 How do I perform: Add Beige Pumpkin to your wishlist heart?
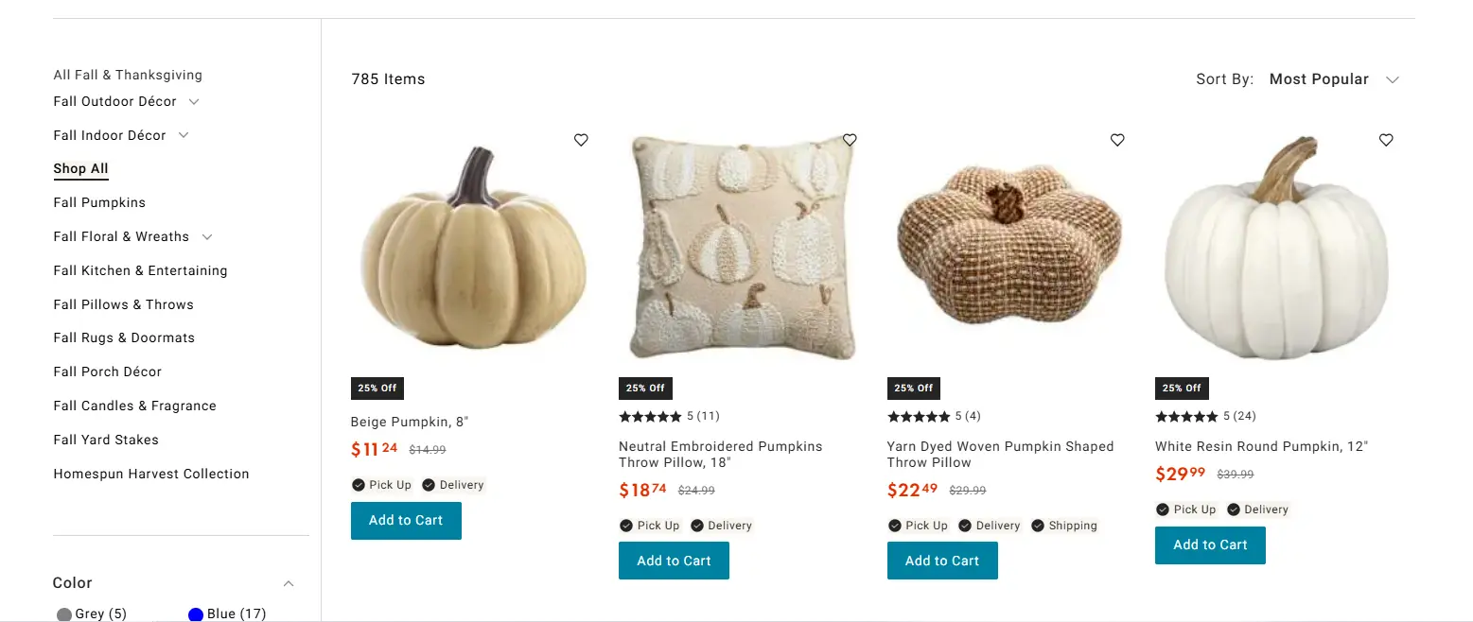[x=580, y=139]
